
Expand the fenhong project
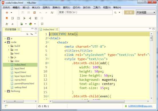pyautogui.click(x=5, y=91)
